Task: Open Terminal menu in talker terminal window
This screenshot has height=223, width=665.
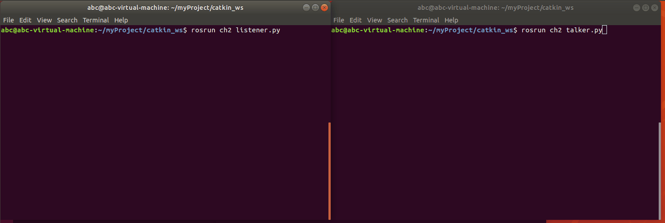Action: click(426, 20)
